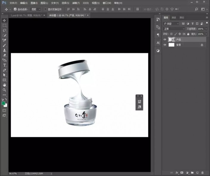This screenshot has height=176, width=210.
Task: Create a new layer group
Action: (x=192, y=173)
